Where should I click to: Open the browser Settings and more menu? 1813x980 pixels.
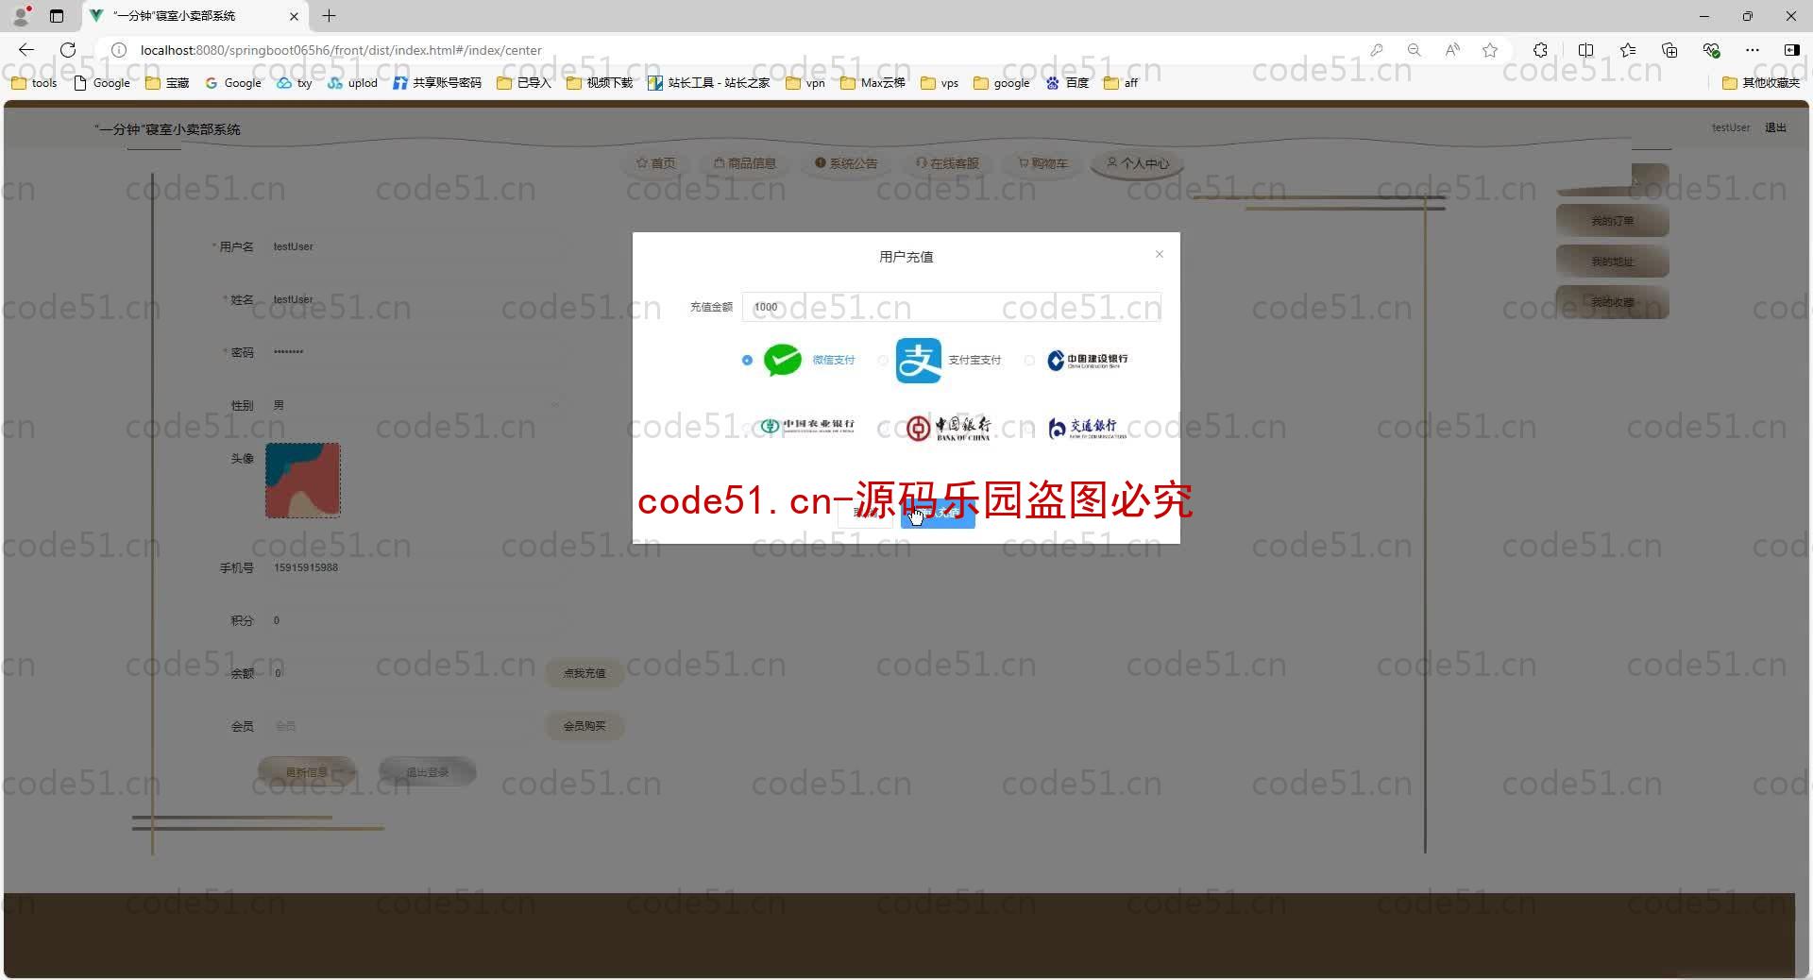click(1753, 50)
